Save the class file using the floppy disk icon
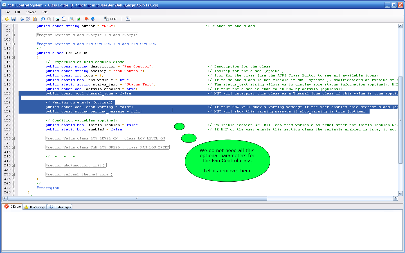Image resolution: width=405 pixels, height=253 pixels. pos(13,19)
